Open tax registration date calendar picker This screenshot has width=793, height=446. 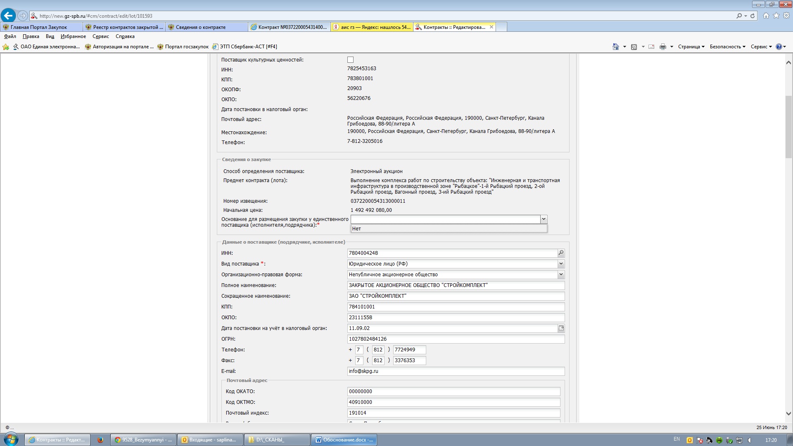(x=561, y=328)
